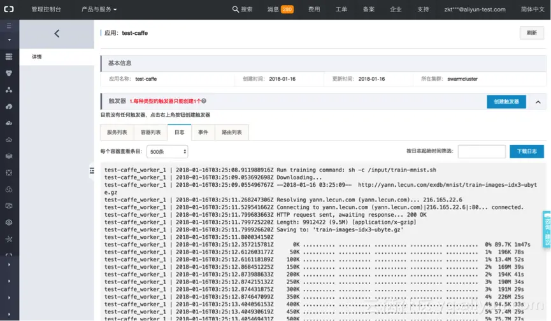Click the Aliyun logo icon
Viewport: 551px width, 321px height.
click(9, 9)
